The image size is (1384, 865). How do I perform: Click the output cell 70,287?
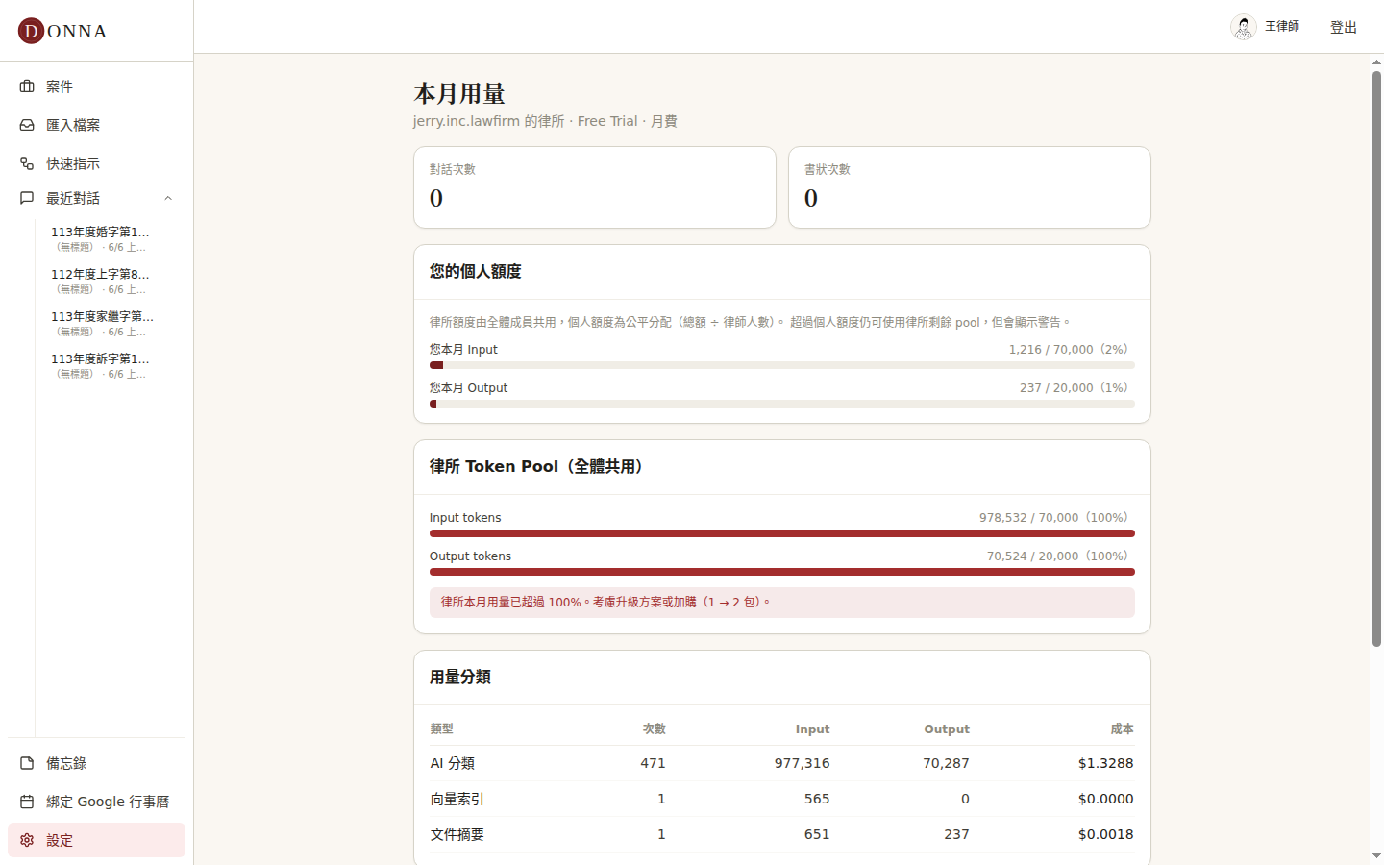(947, 763)
